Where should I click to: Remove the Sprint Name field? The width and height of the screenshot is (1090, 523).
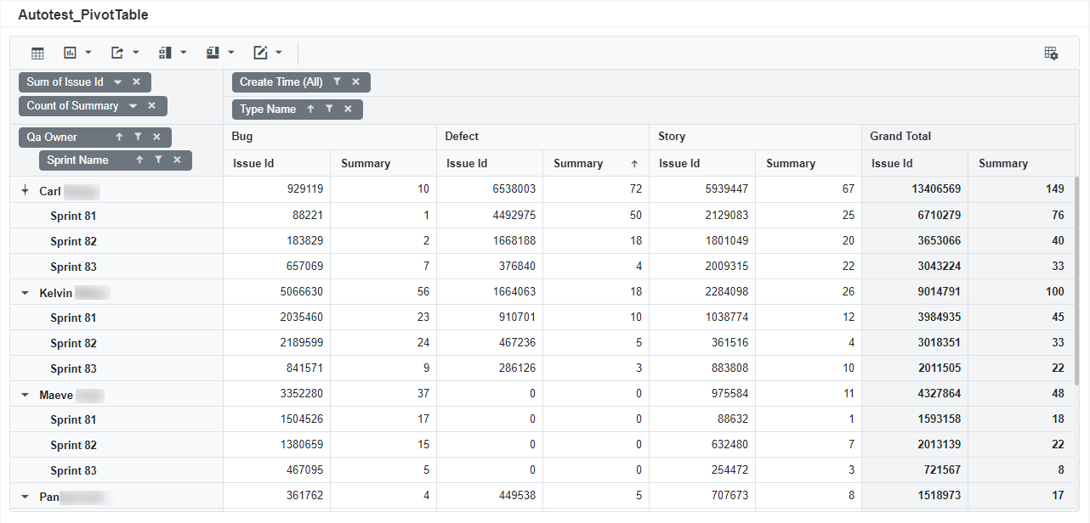tap(177, 160)
